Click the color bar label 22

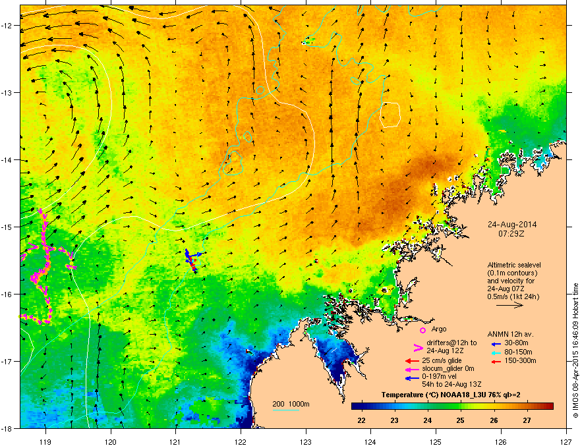coord(361,420)
